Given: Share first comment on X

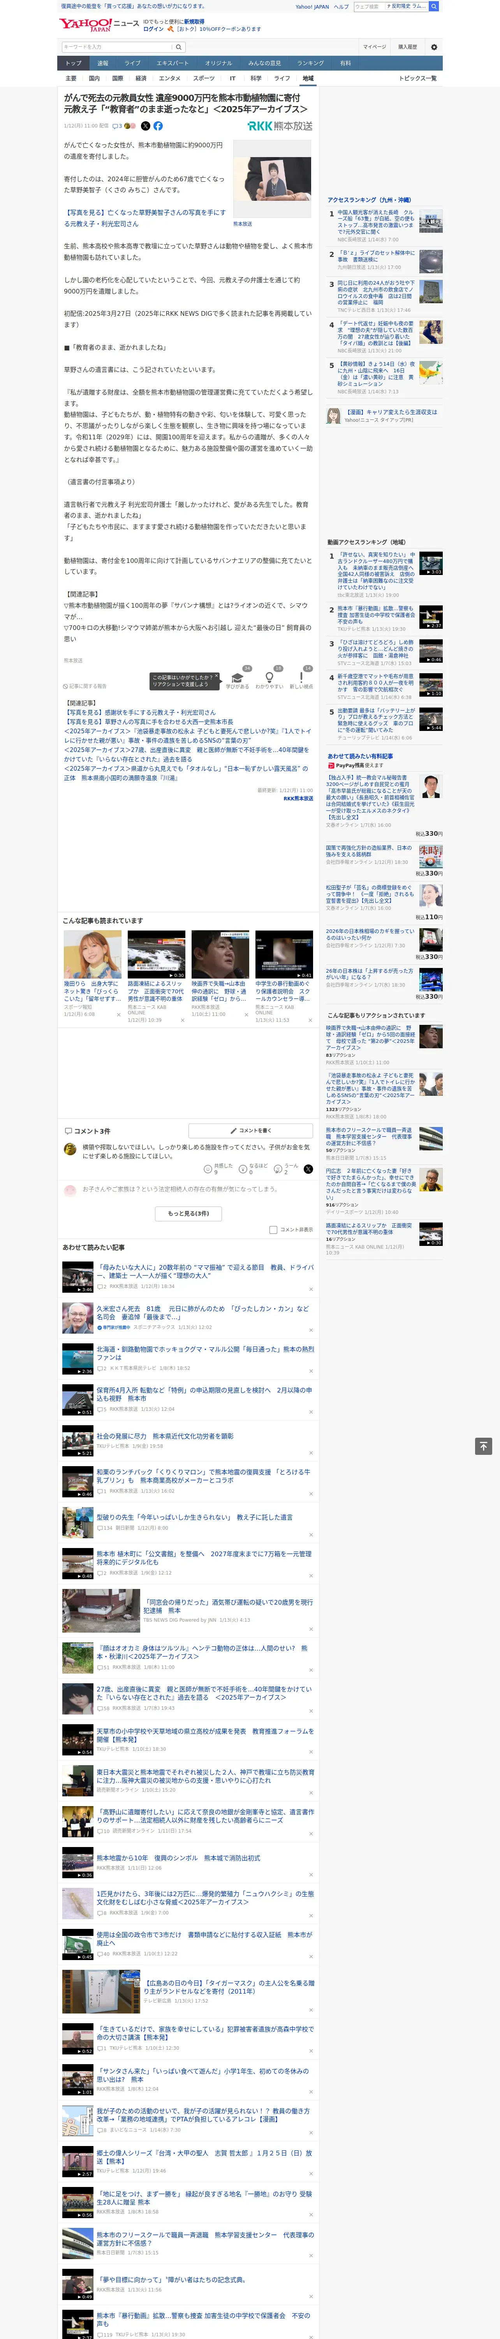Looking at the screenshot, I should [x=308, y=1169].
